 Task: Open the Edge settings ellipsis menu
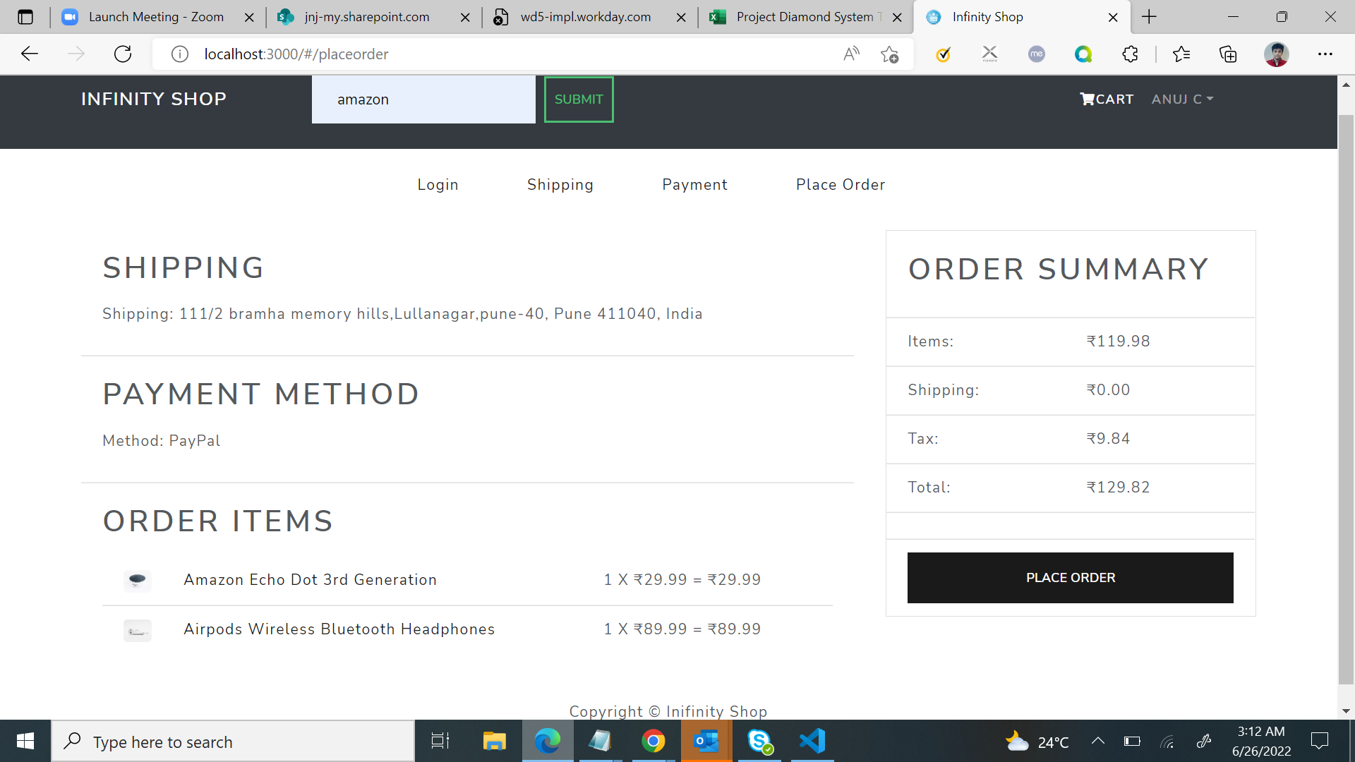tap(1325, 54)
